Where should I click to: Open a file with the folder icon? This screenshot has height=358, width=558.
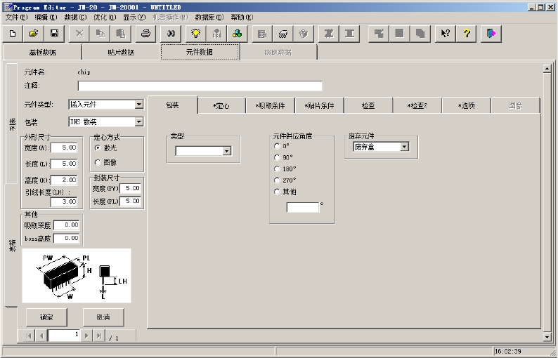coord(33,33)
